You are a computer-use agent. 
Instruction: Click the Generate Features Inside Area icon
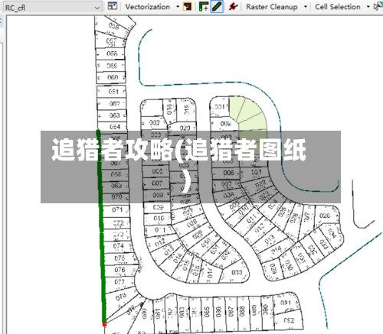[188, 7]
